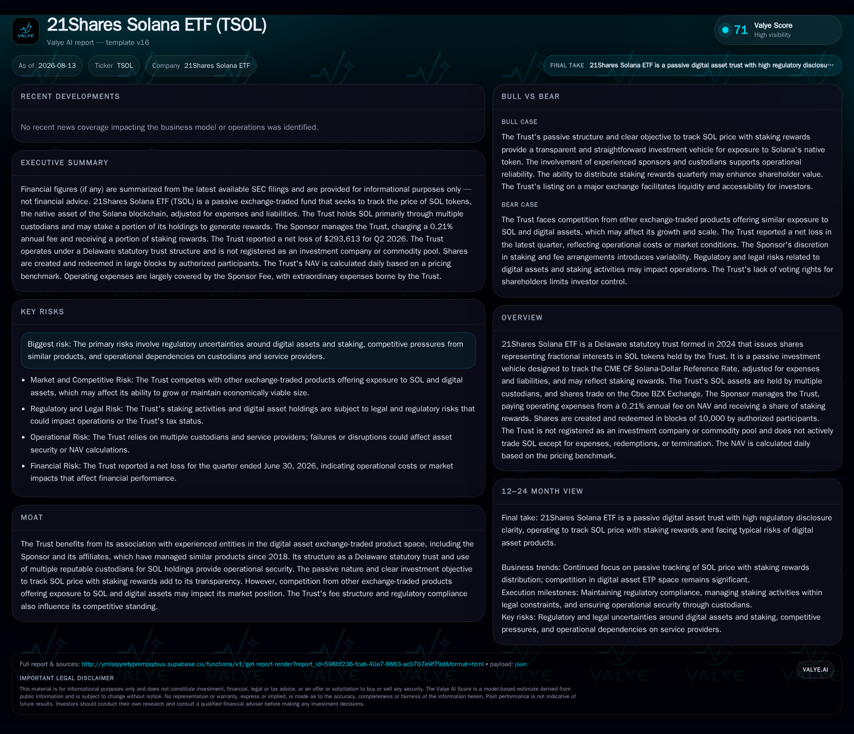Click the Valye Score label text
This screenshot has height=734, width=854.
tap(773, 26)
